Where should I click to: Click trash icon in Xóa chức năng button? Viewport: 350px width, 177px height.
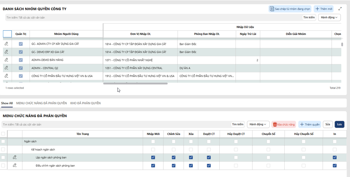pyautogui.click(x=275, y=124)
